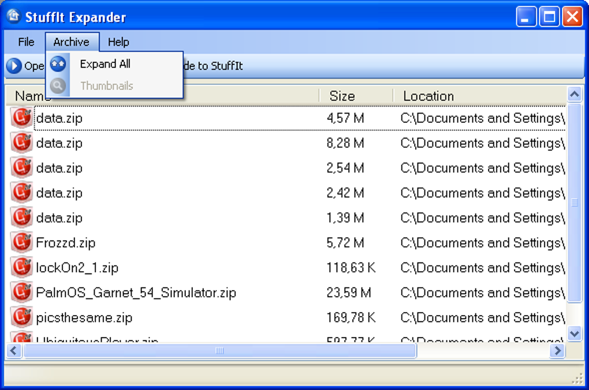Click the archive icon beside PalmOS_Garnet_54_Simulator.zip
Image resolution: width=589 pixels, height=390 pixels.
22,292
